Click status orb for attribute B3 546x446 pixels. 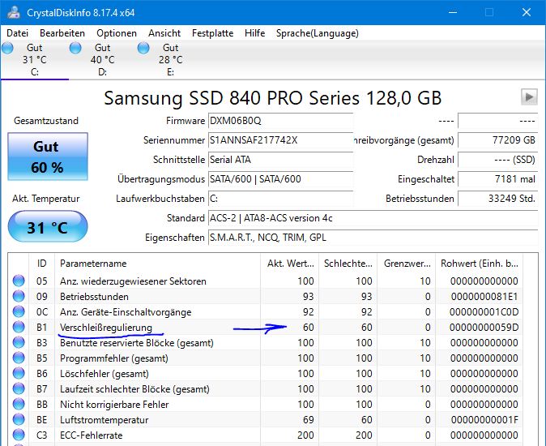coord(19,342)
